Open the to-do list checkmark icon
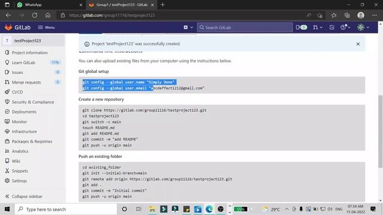Viewport: 383px width, 215px height. click(x=332, y=27)
